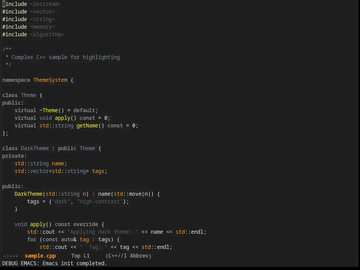The height and width of the screenshot is (270, 360).
Task: Place cursor on '#include <vector>' line
Action: 28,12
